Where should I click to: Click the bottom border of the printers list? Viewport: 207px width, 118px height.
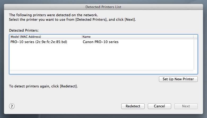(x=103, y=74)
